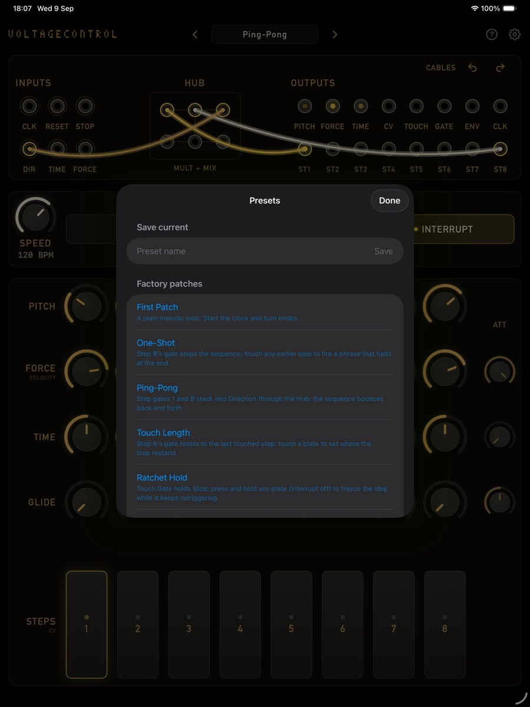
Task: Select the CV output jack
Action: (x=389, y=107)
